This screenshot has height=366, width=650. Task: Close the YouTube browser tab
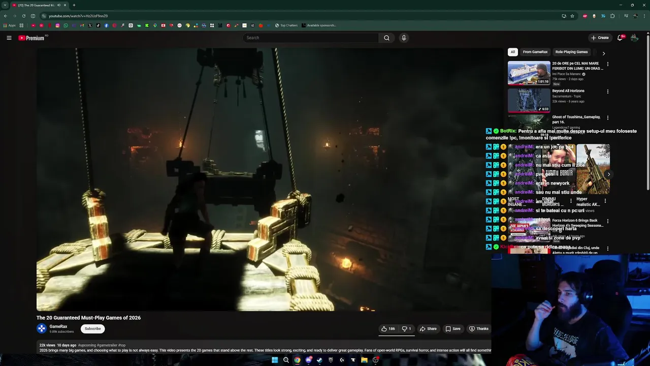point(65,5)
